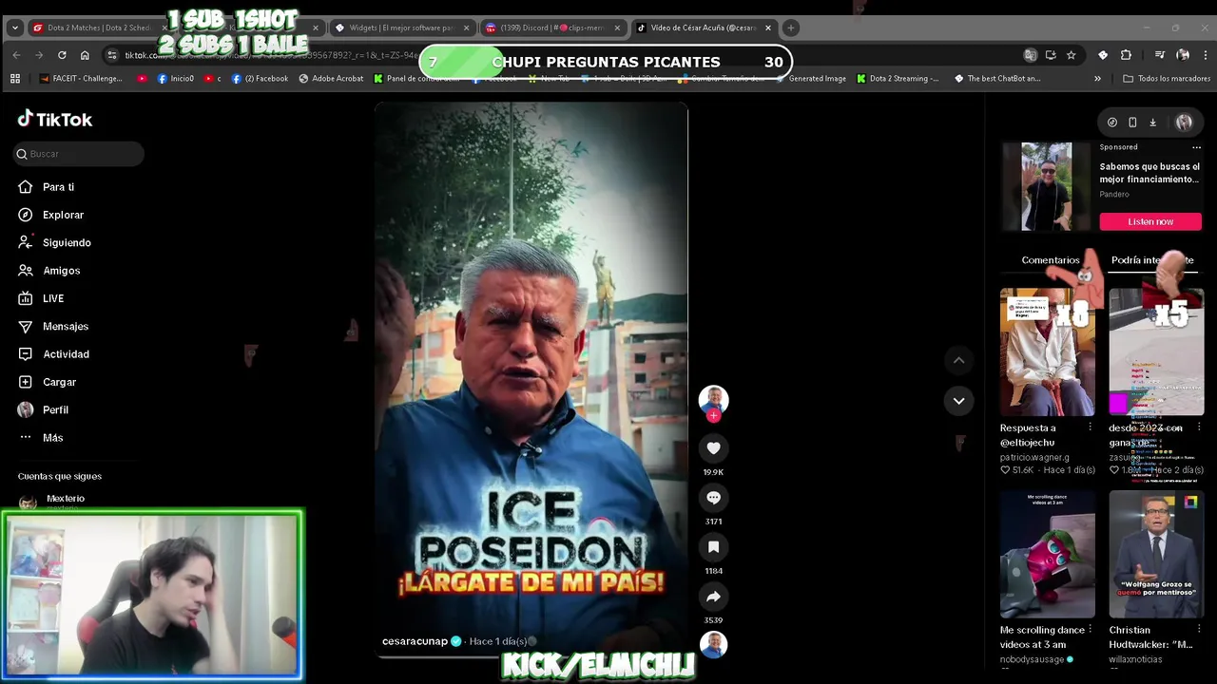1217x684 pixels.
Task: Focus the Buscar search field
Action: pyautogui.click(x=79, y=154)
